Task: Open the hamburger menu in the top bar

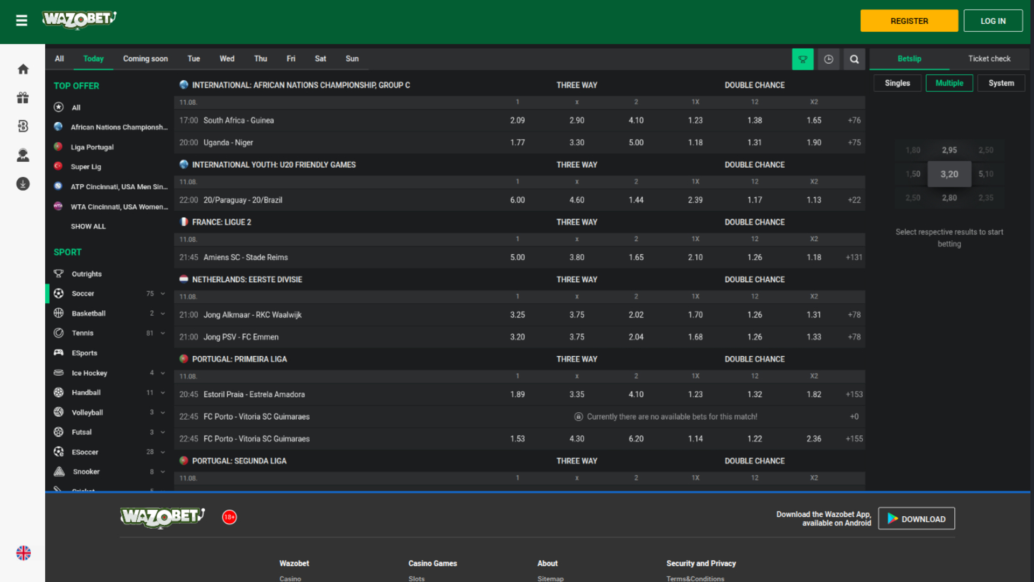Action: click(x=22, y=20)
